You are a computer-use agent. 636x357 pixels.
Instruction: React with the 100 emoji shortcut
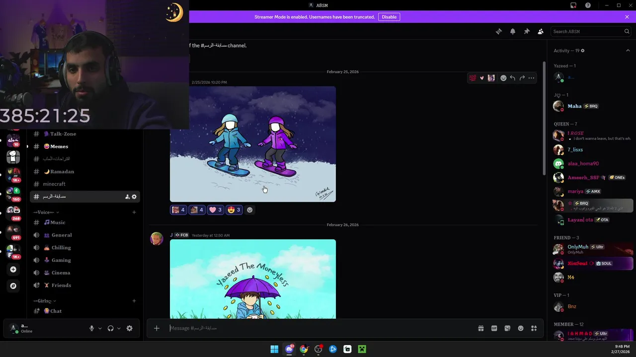coord(473,78)
